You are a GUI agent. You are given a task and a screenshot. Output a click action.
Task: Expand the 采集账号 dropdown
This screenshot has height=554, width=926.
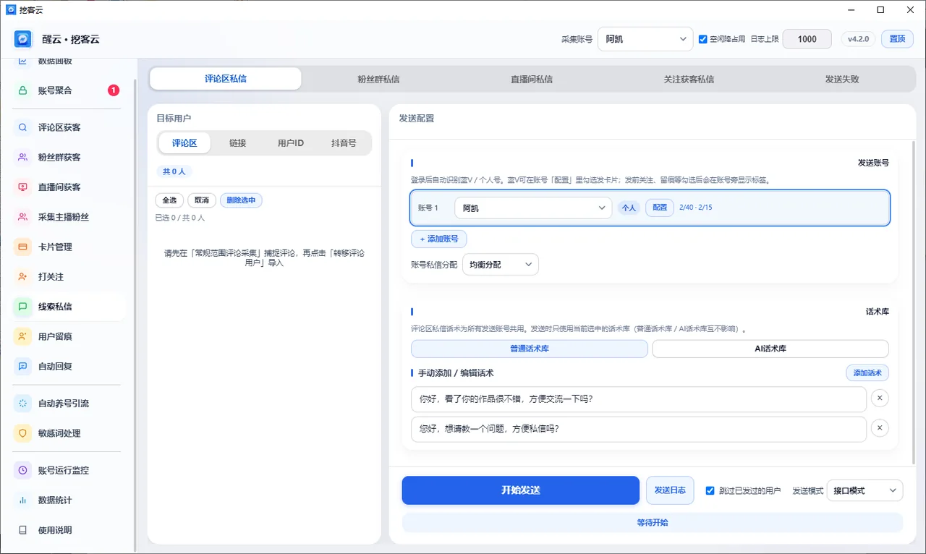tap(645, 39)
